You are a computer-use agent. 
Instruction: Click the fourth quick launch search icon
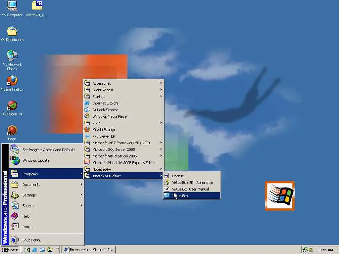click(50, 250)
